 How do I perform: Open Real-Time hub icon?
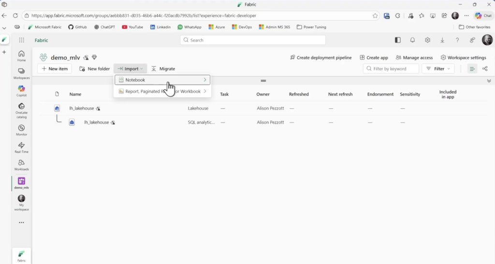tap(21, 147)
